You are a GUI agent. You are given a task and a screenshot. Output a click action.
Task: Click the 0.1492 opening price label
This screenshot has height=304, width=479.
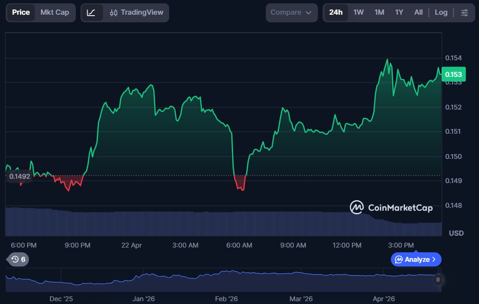coord(19,176)
